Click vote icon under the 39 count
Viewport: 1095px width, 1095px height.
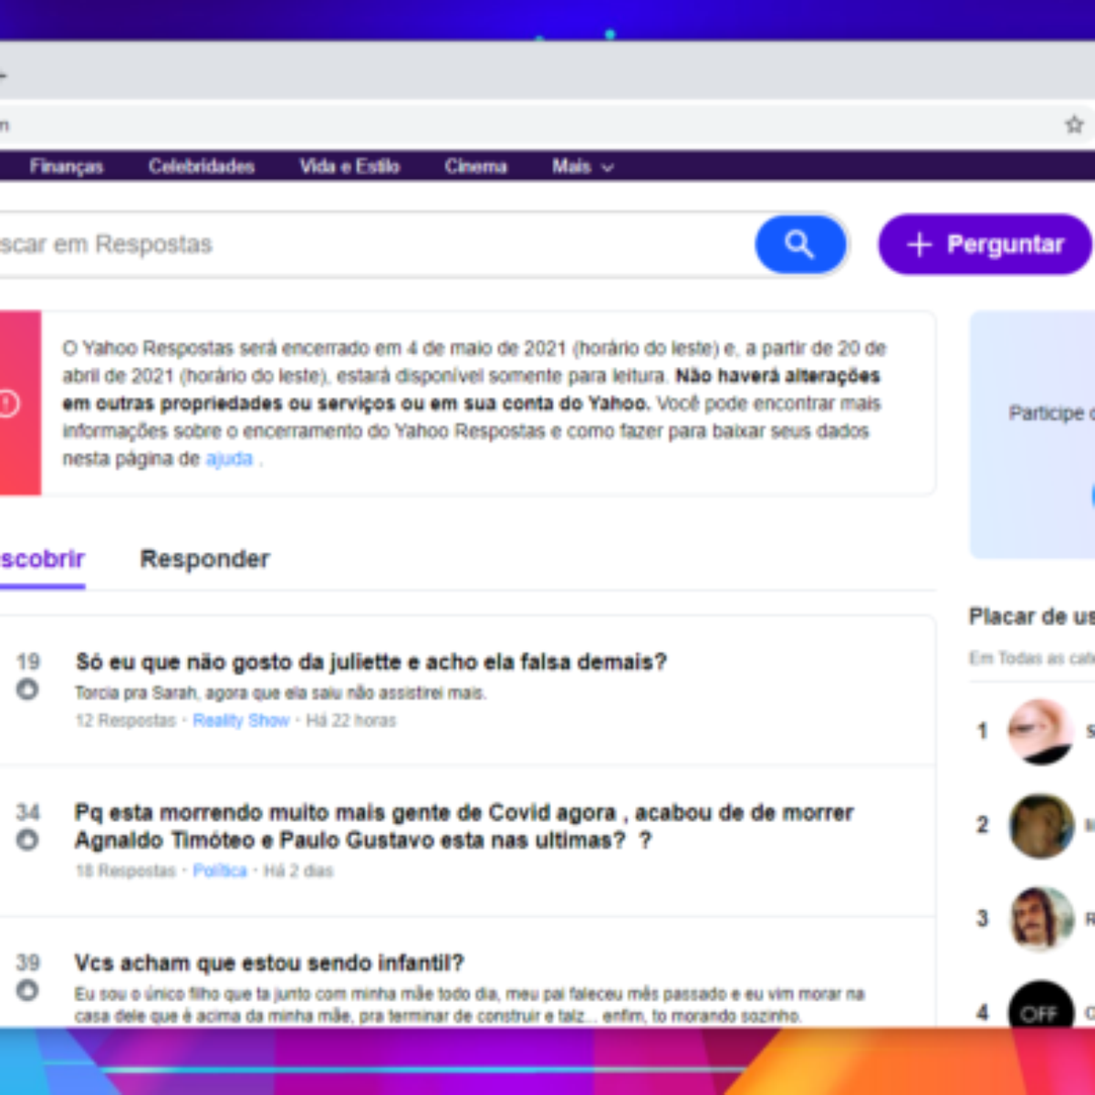27,990
